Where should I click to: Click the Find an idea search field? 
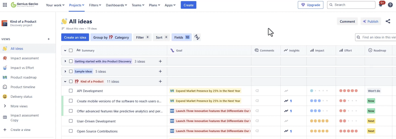click(x=376, y=37)
